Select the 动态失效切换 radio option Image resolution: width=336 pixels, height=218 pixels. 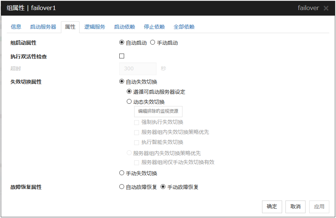[x=129, y=102]
